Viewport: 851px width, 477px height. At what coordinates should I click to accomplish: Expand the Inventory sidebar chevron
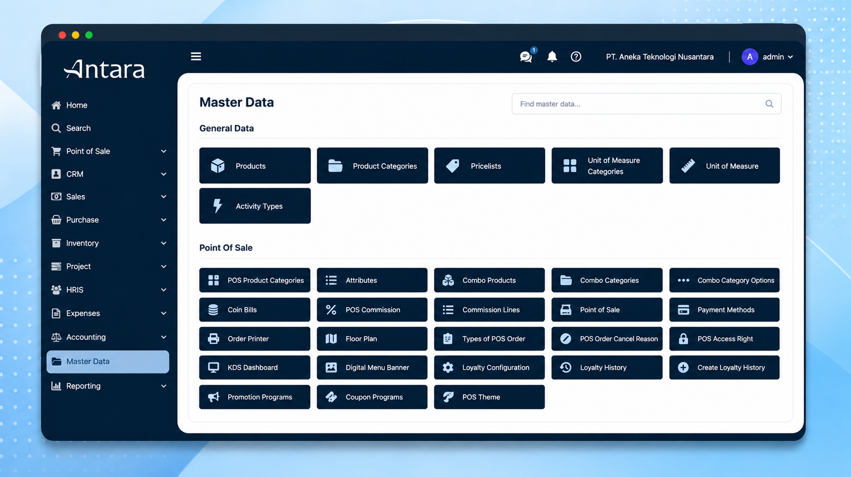[164, 243]
